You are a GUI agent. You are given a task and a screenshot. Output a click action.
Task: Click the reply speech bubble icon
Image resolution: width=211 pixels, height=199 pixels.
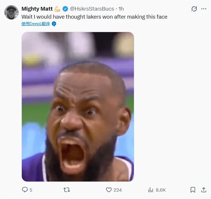tap(25, 190)
